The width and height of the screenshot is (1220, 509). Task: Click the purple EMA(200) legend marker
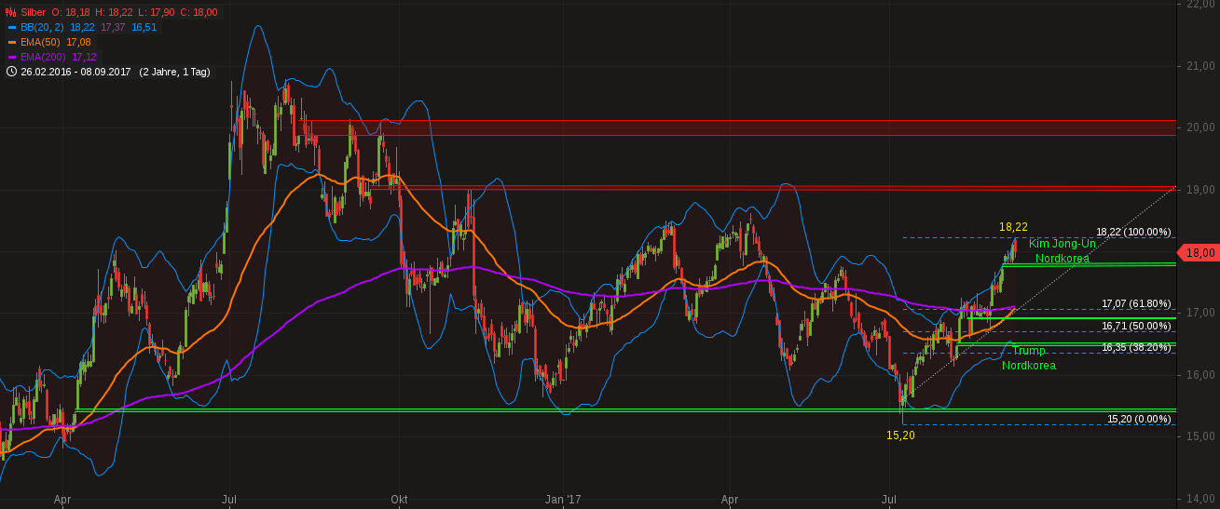(x=11, y=57)
